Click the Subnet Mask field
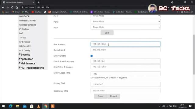Viewport: 195px width, 109px height. pyautogui.click(x=126, y=50)
